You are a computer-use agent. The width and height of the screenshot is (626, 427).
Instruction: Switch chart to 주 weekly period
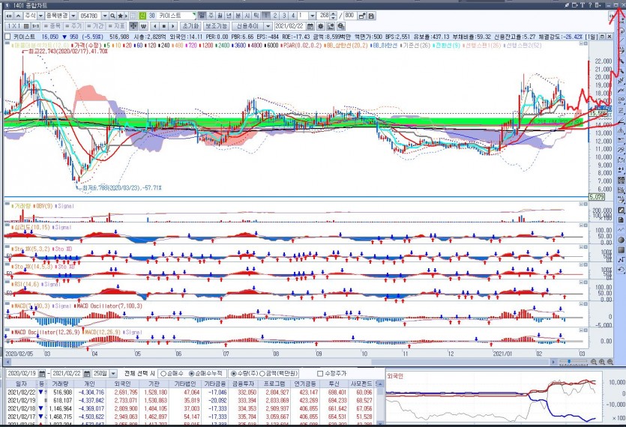[x=211, y=15]
